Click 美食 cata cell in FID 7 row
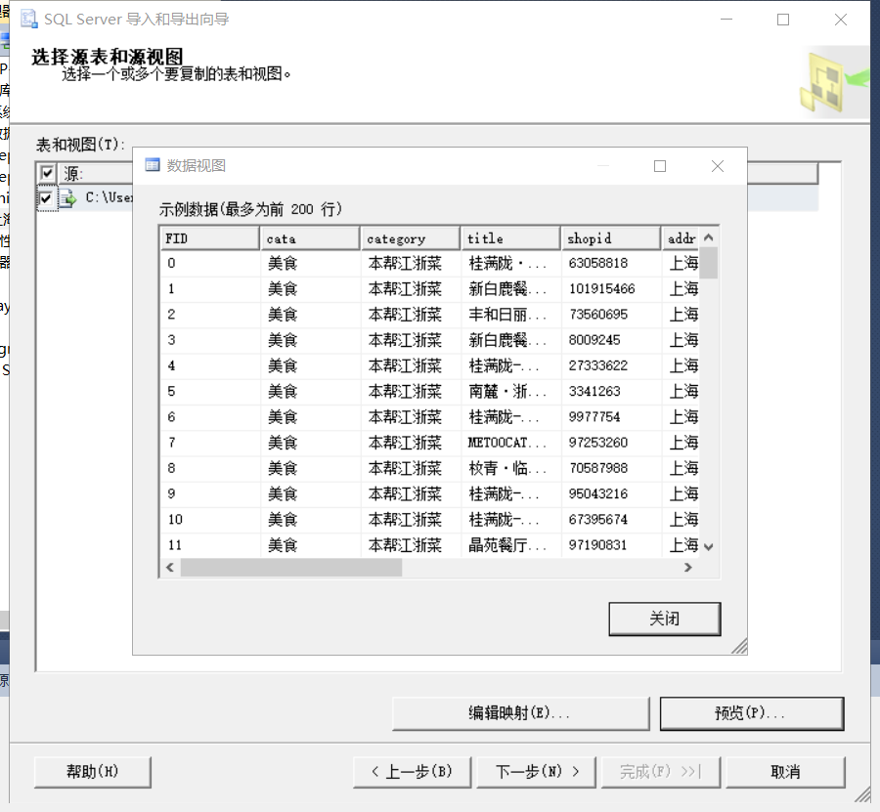880x812 pixels. 310,443
